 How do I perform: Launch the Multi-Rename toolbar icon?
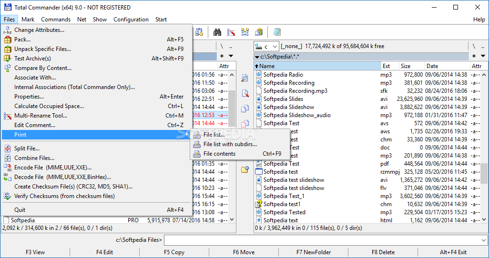[231, 32]
